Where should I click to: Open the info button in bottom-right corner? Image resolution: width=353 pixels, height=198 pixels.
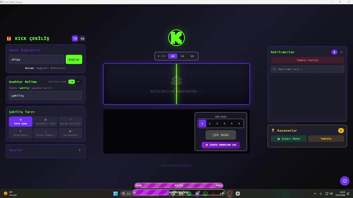click(x=344, y=181)
